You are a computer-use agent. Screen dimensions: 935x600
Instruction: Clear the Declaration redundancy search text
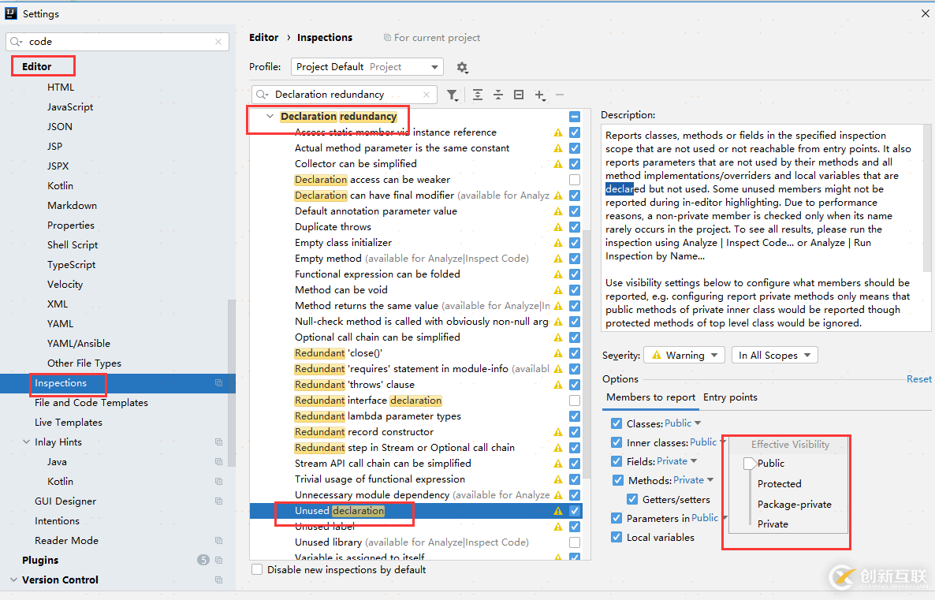(x=428, y=95)
